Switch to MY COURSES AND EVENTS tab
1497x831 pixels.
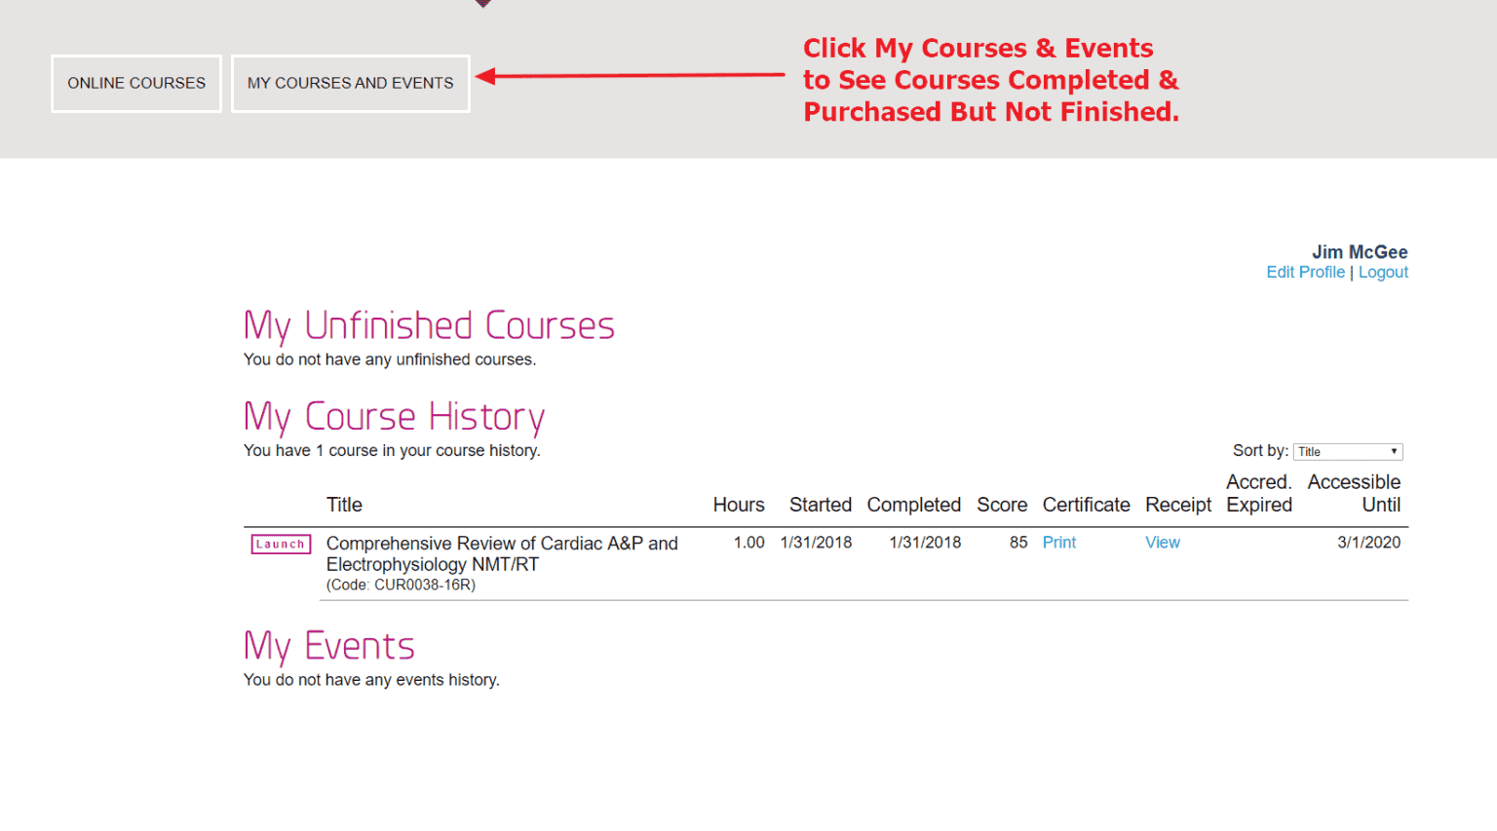[x=350, y=83]
